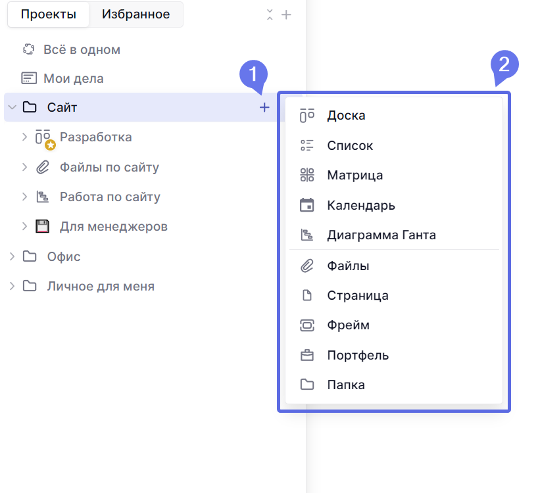
Task: Expand the Офис folder
Action: point(12,256)
